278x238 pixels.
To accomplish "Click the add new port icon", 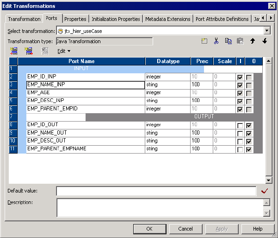I will click(x=204, y=41).
